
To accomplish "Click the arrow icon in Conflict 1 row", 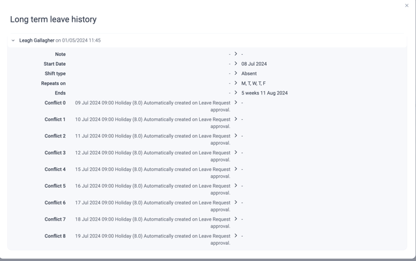I will pyautogui.click(x=235, y=119).
